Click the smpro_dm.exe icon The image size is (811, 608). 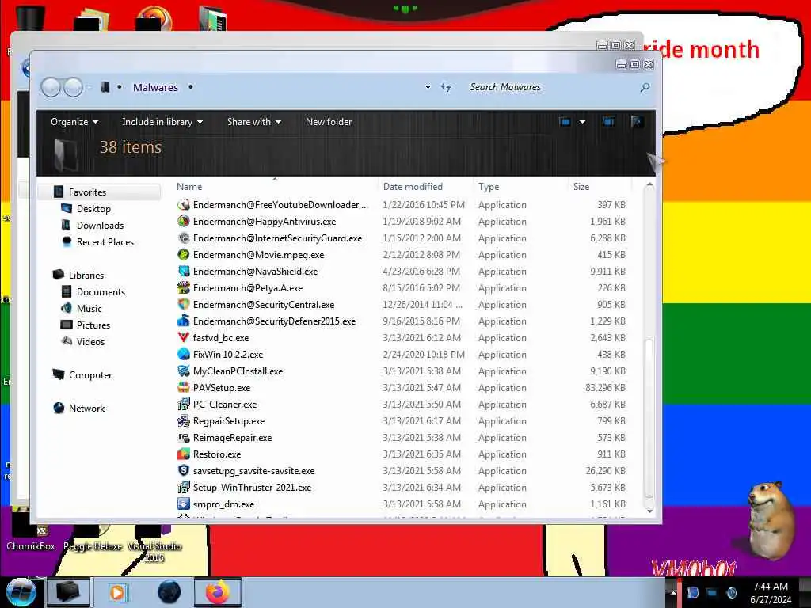click(184, 503)
